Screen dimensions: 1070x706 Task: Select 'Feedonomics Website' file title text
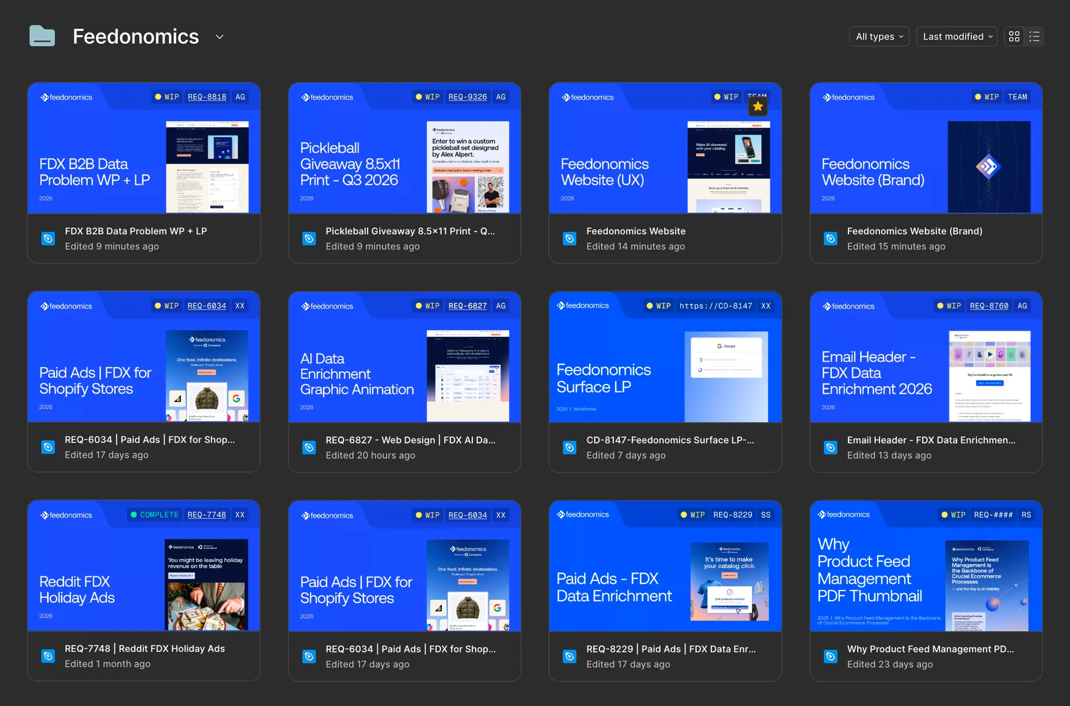(x=636, y=231)
